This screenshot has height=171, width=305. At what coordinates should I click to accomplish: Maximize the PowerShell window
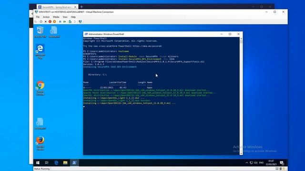coord(230,34)
